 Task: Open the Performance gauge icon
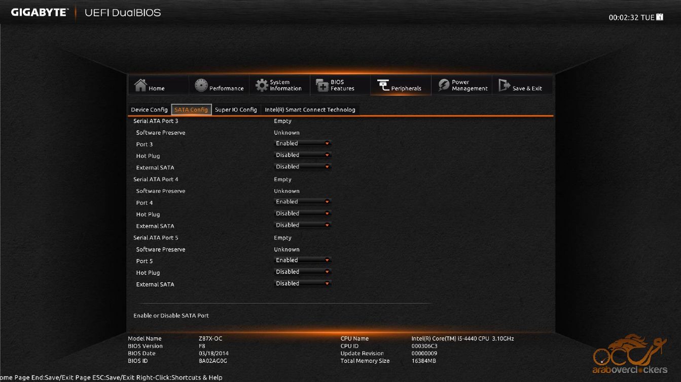tap(201, 86)
